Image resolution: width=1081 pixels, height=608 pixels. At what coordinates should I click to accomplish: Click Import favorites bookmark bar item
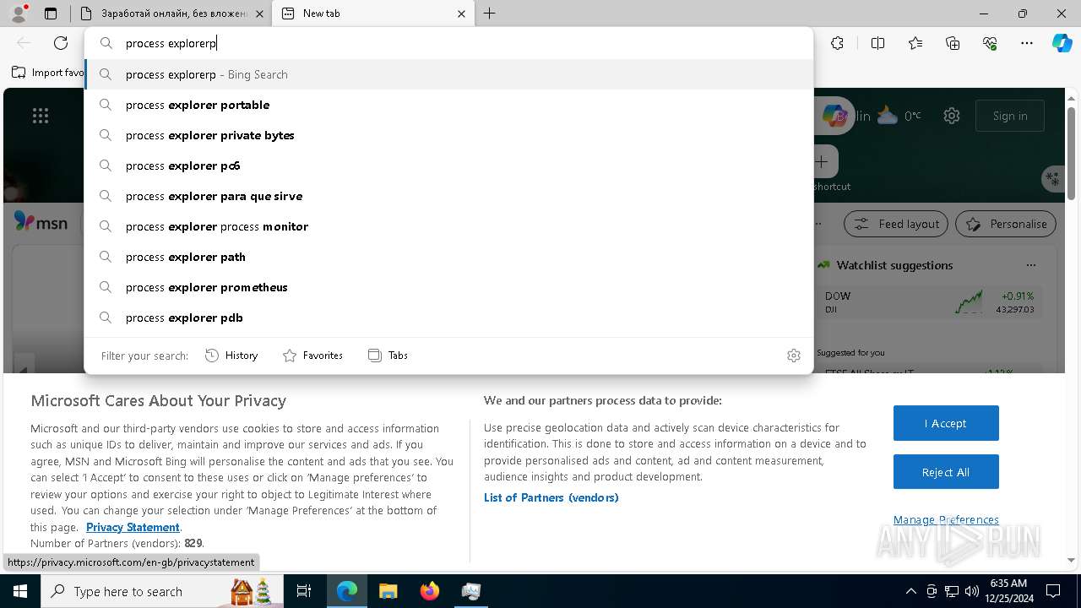(x=47, y=73)
